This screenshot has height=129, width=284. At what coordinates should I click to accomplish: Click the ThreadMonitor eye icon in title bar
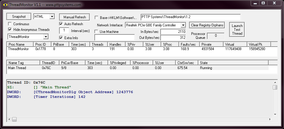pyautogui.click(x=4, y=5)
